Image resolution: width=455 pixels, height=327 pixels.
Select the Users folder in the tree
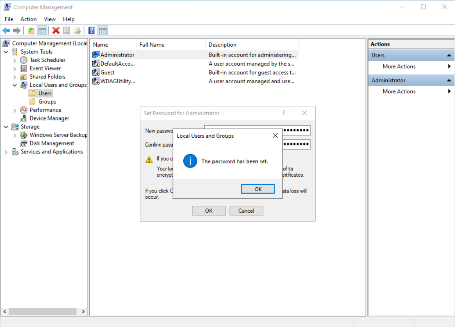tap(41, 93)
